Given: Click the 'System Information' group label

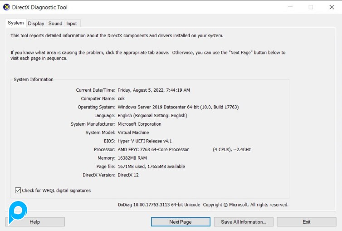Looking at the screenshot, I should pyautogui.click(x=34, y=79).
